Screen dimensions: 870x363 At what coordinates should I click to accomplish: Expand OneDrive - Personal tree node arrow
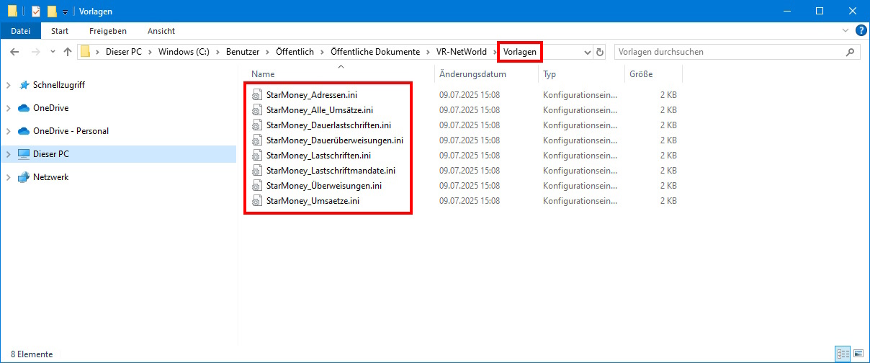pos(9,131)
